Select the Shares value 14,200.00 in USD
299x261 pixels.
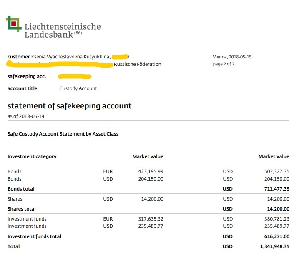pyautogui.click(x=152, y=199)
